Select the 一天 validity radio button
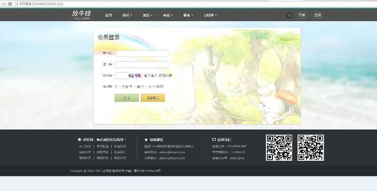This screenshot has width=377, height=191. tap(143, 86)
